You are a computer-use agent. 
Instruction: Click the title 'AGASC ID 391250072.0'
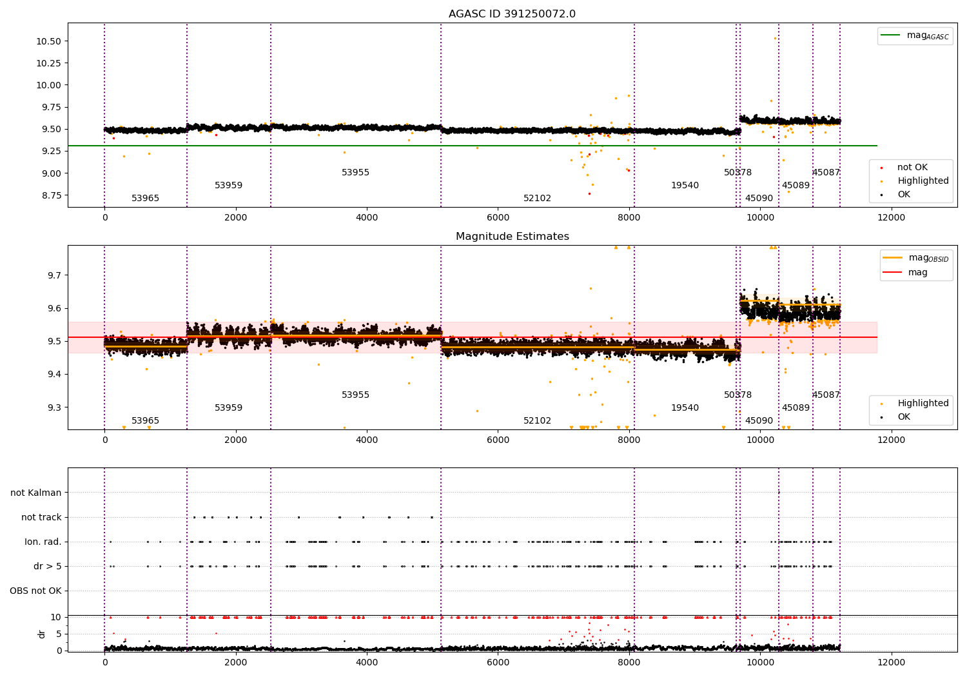click(512, 14)
